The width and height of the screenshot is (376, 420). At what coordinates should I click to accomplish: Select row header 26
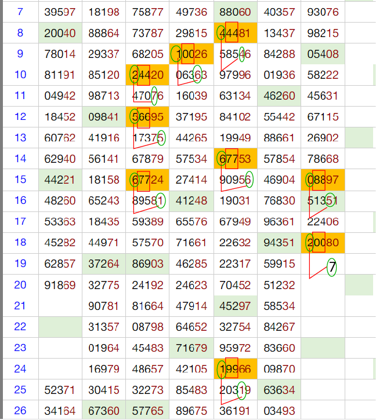tap(20, 411)
